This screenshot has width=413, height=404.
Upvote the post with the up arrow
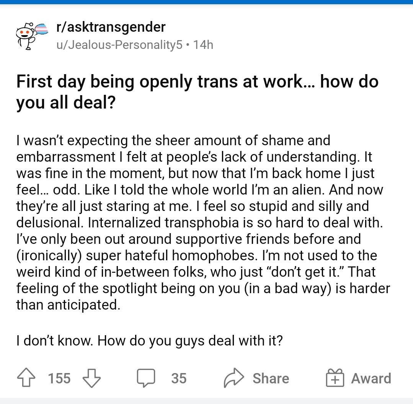point(26,378)
